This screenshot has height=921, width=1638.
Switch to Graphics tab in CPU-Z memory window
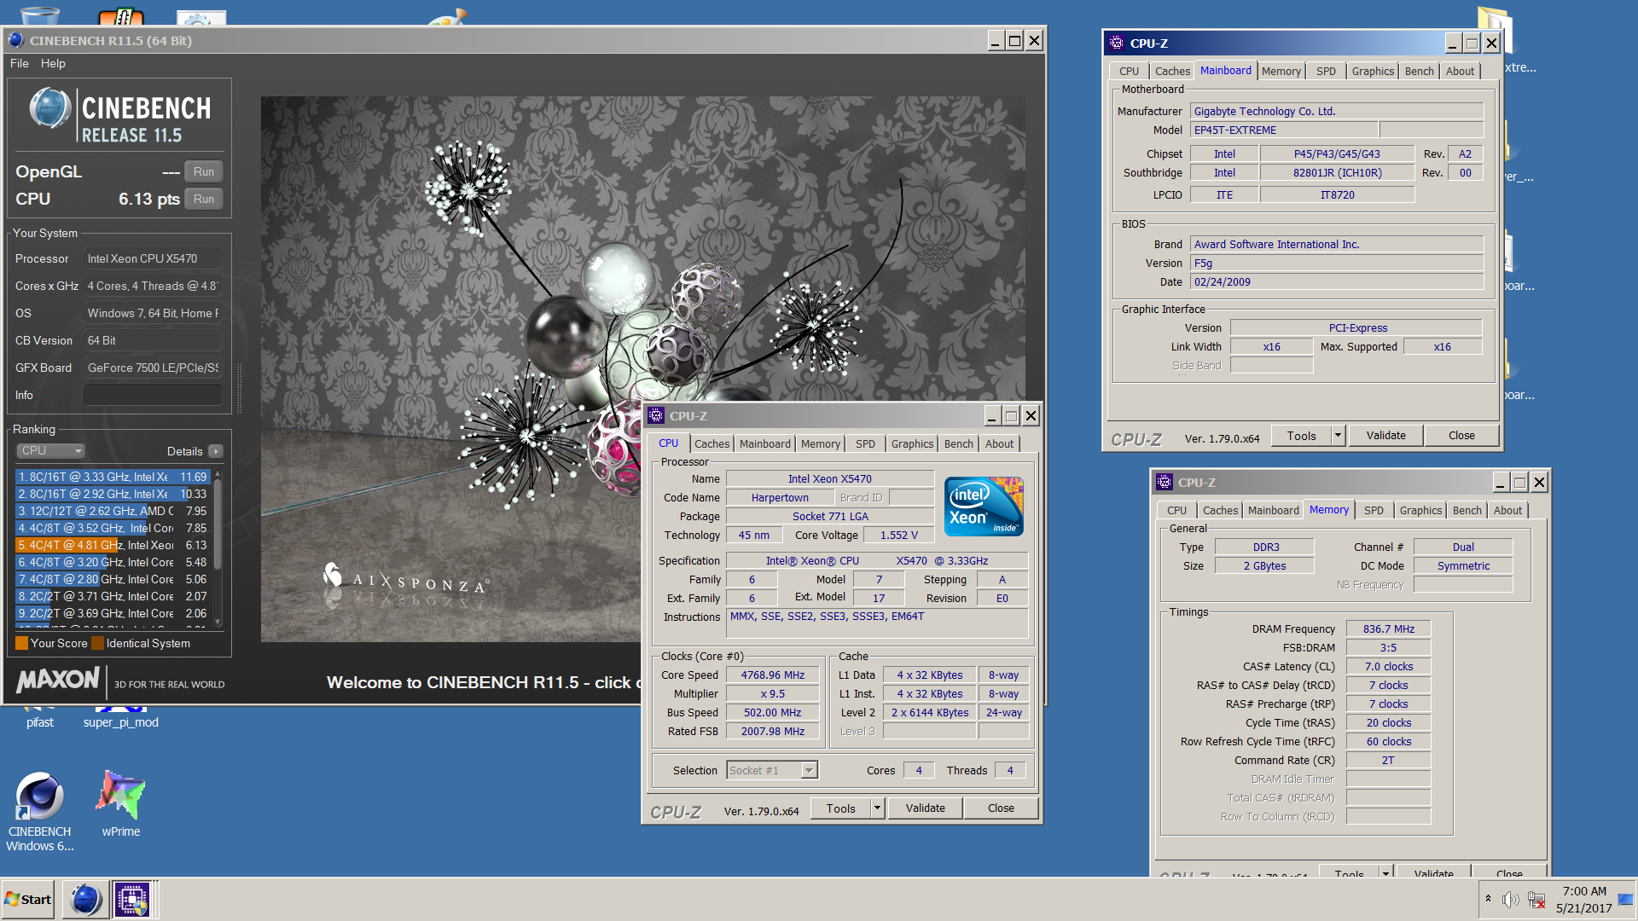(x=1420, y=510)
